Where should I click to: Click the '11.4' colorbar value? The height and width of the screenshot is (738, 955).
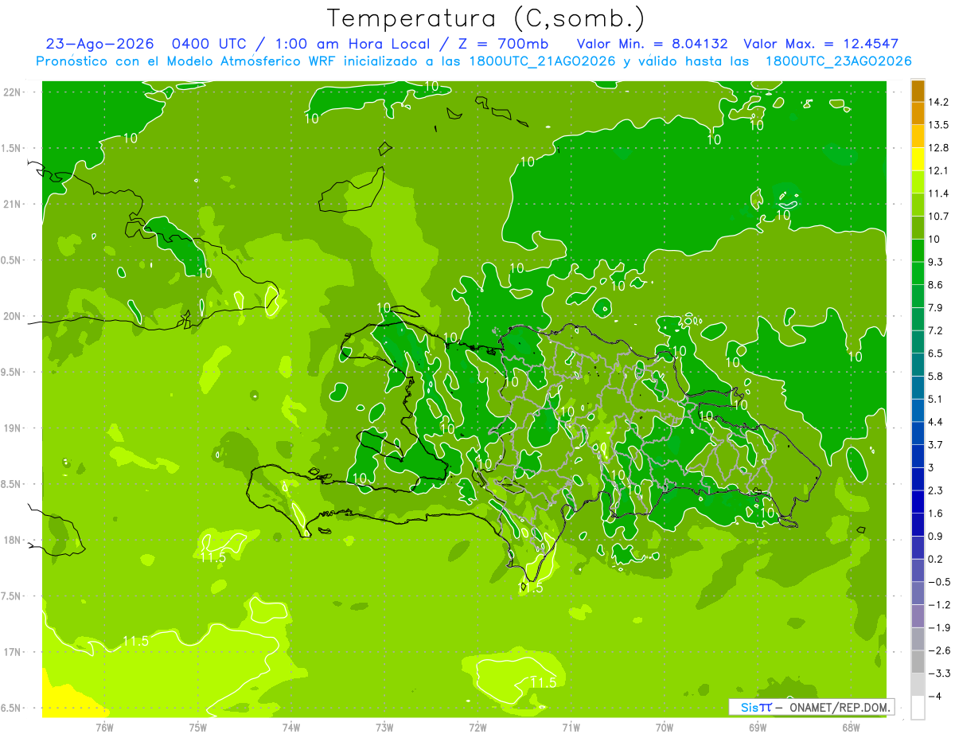(x=938, y=193)
